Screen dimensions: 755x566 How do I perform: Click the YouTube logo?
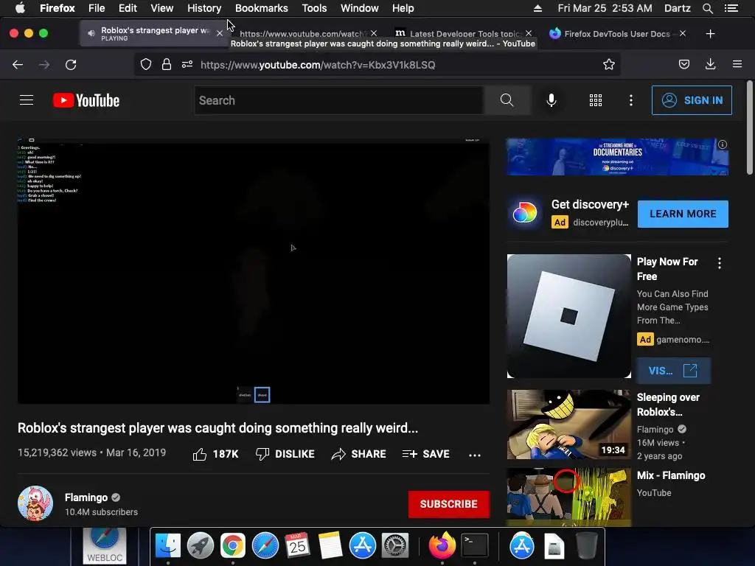click(x=86, y=100)
